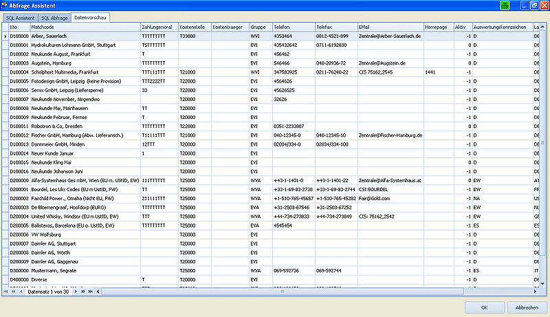Select the Datenvorschau tab
550x317 pixels.
coord(90,17)
